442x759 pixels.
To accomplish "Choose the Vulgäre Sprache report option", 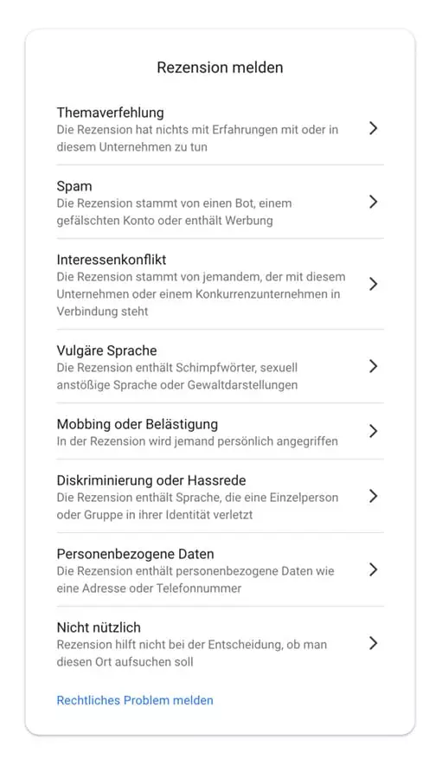I will 107,351.
